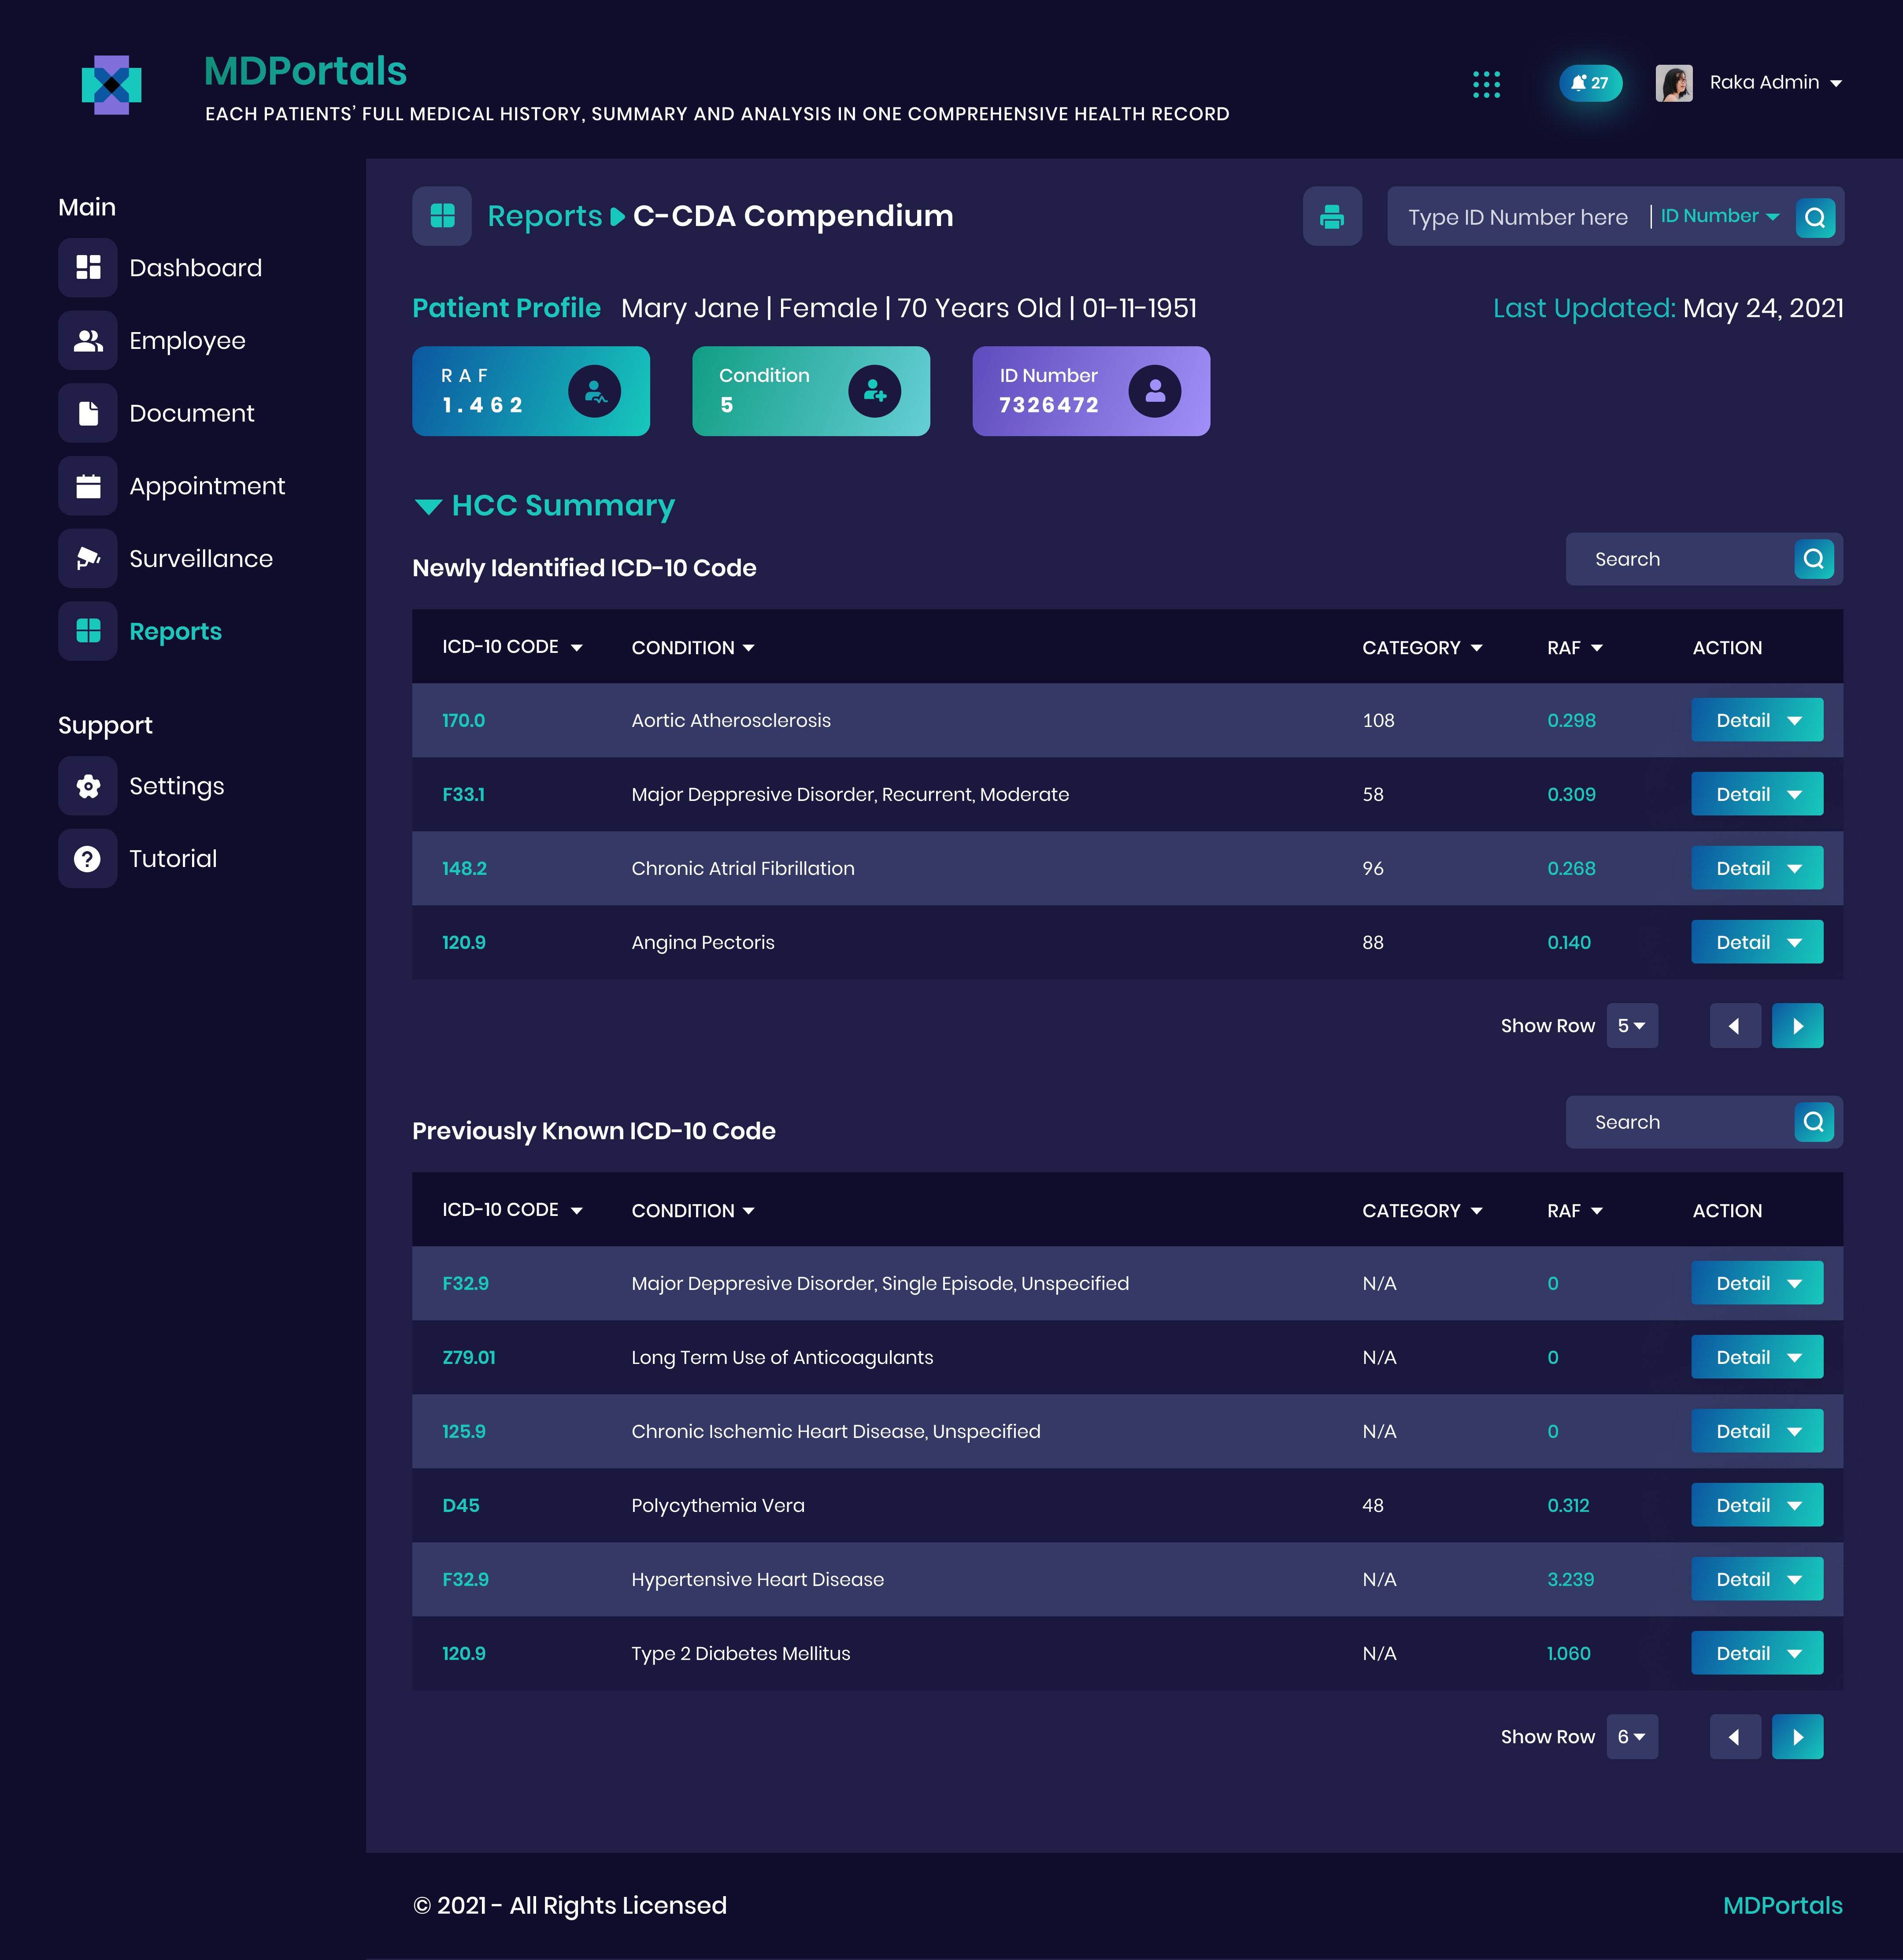The height and width of the screenshot is (1960, 1903).
Task: Click search icon in Newly Identified table
Action: (x=1813, y=559)
